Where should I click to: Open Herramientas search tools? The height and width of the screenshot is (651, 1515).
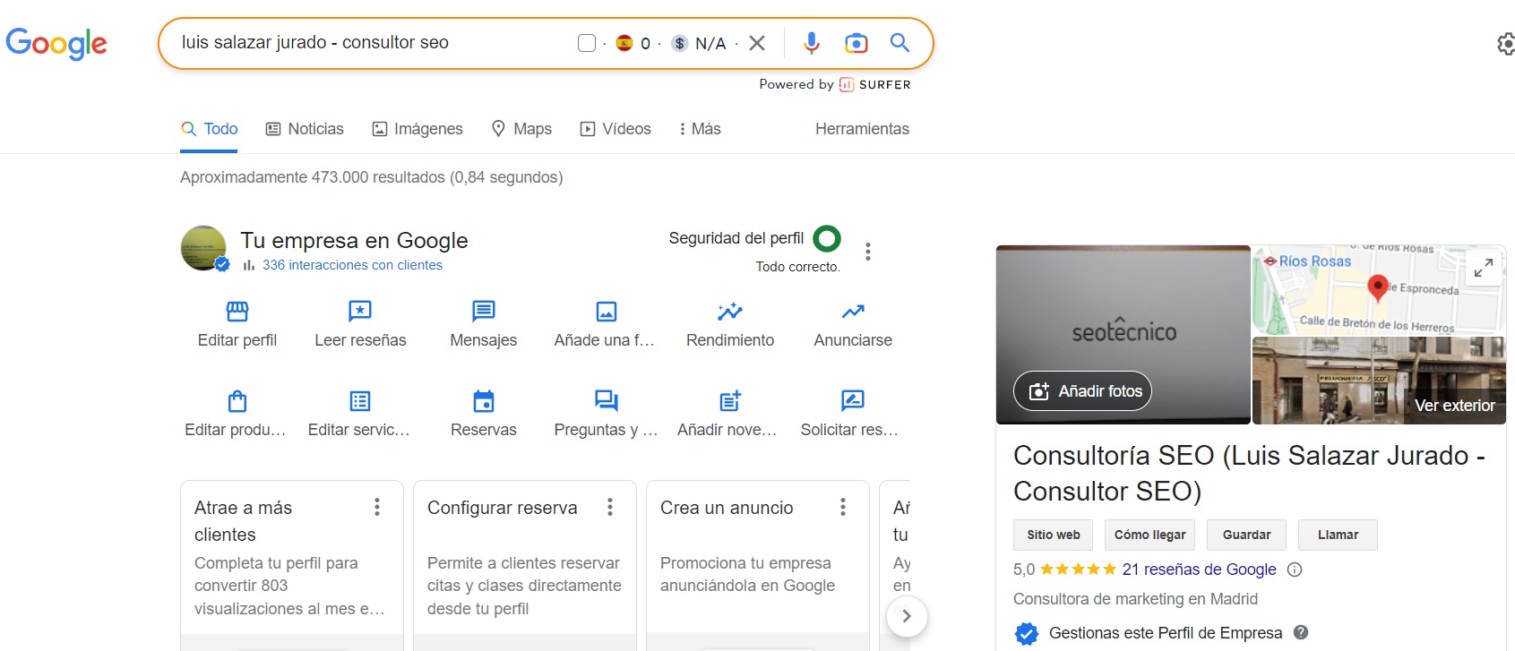[862, 129]
